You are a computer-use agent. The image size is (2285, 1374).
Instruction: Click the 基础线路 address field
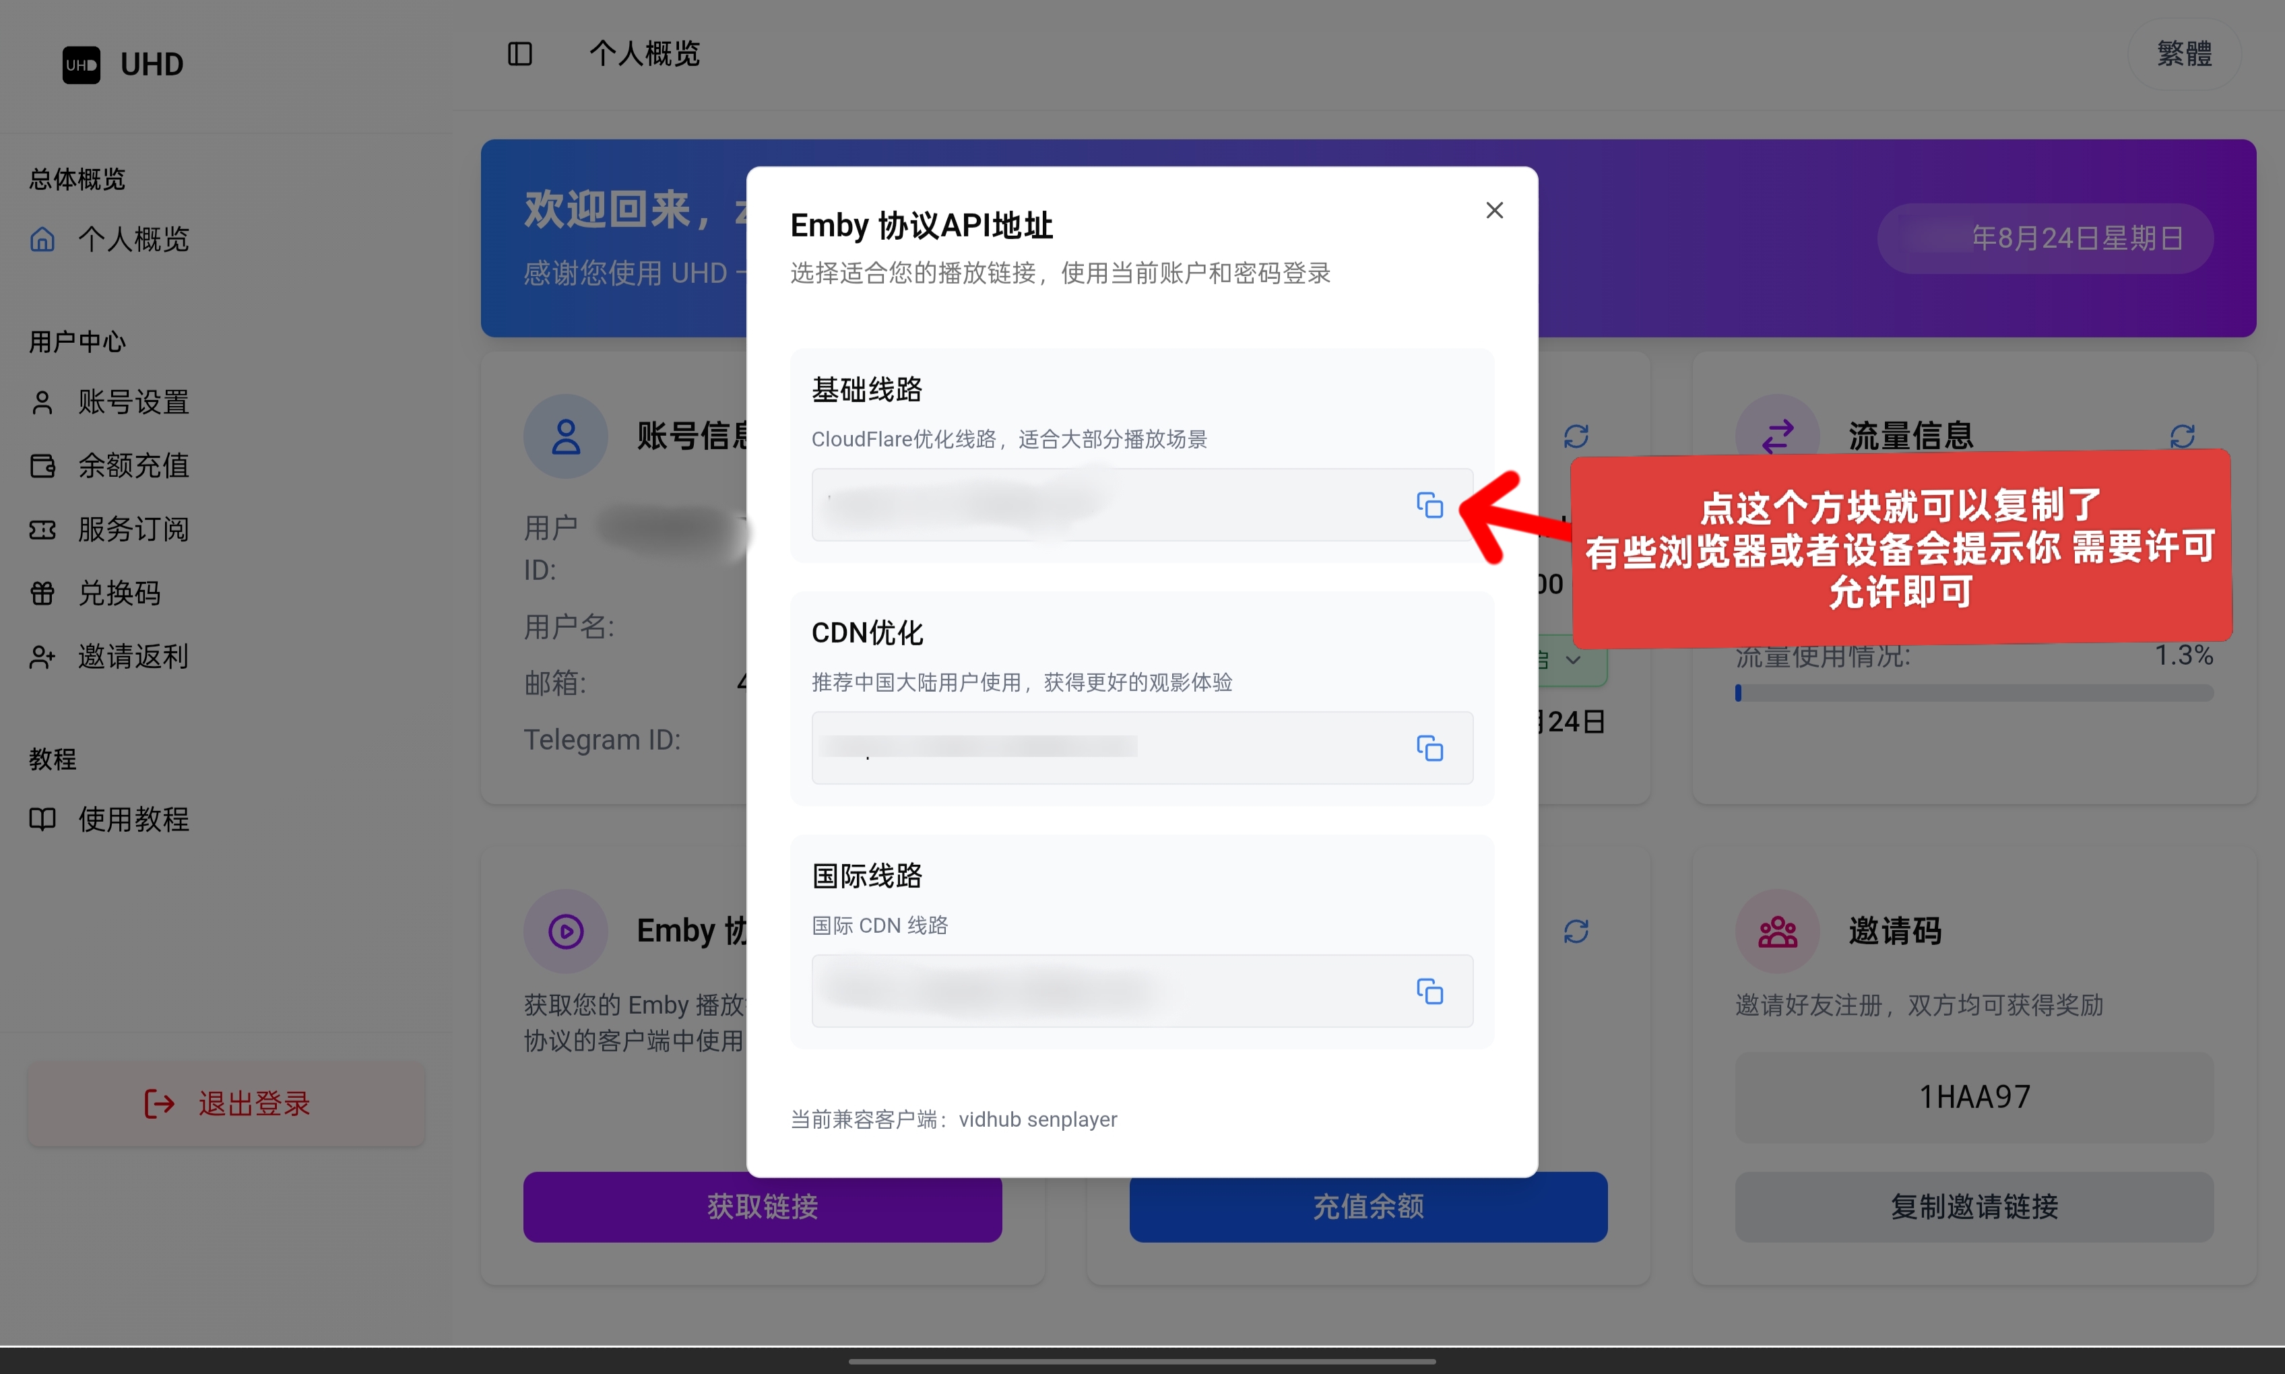click(x=1102, y=504)
